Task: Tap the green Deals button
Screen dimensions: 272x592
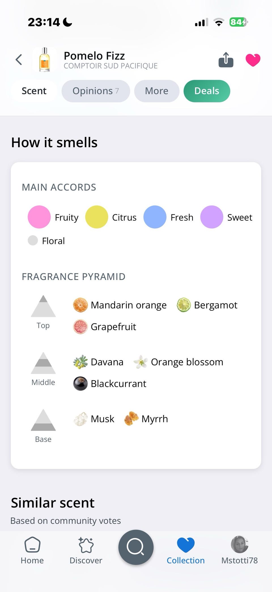Action: 207,91
